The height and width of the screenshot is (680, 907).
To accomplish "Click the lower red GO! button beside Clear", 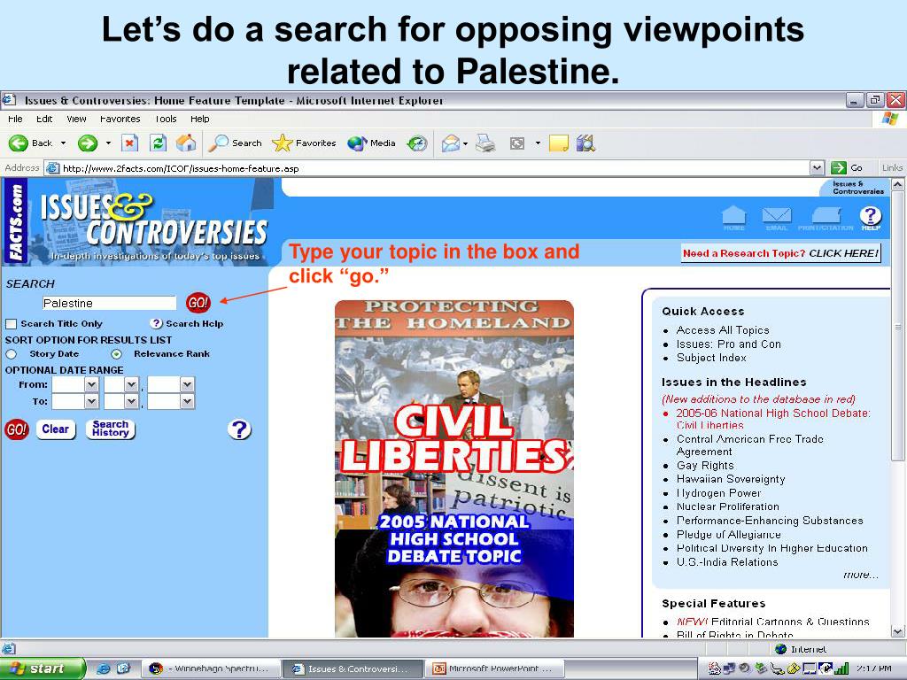I will pos(17,429).
